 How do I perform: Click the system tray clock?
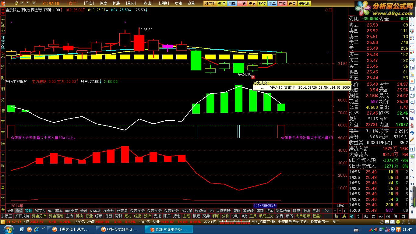(x=407, y=229)
